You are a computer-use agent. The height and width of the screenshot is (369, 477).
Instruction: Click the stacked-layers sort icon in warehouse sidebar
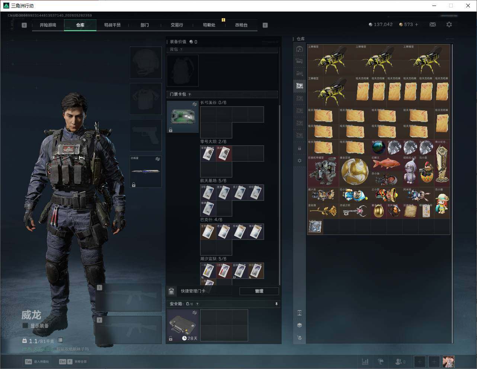300,325
